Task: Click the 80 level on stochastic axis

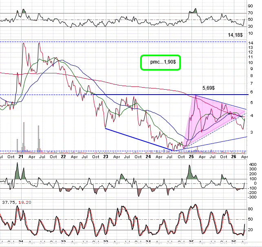Action: click(254, 209)
